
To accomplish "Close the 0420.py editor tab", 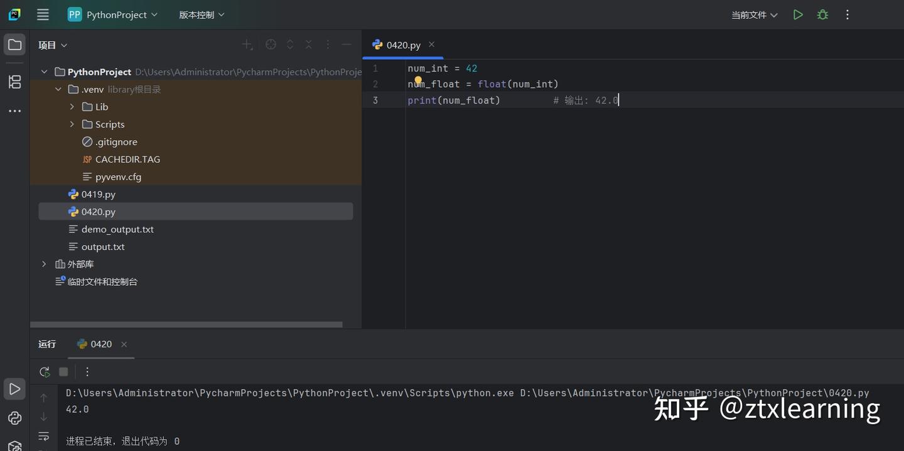I will (x=432, y=45).
